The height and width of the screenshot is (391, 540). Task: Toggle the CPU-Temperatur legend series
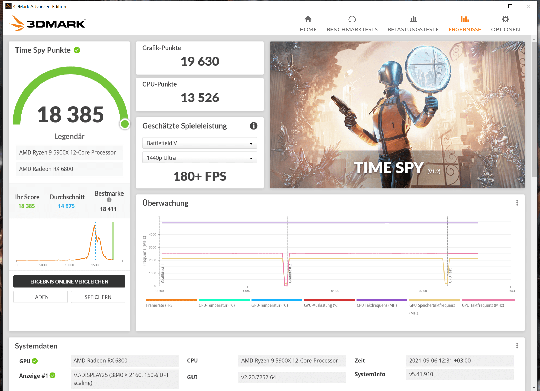pyautogui.click(x=217, y=305)
